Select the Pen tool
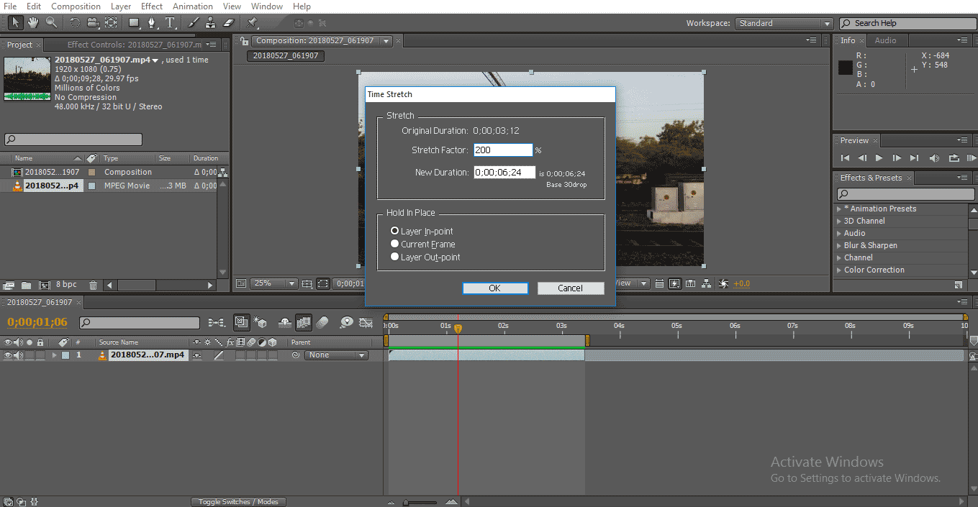978x507 pixels. 152,23
